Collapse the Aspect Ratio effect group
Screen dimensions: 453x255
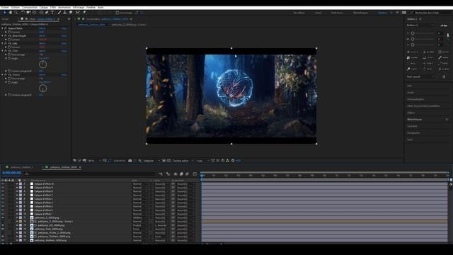tap(3, 28)
